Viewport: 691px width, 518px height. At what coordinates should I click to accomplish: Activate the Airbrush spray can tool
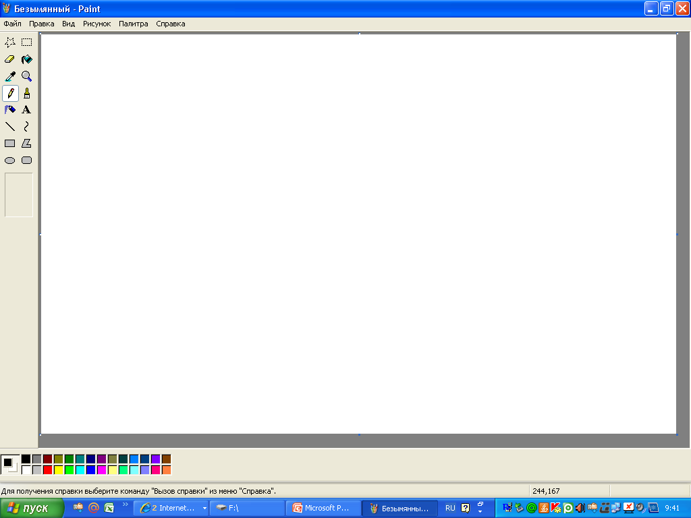(10, 110)
